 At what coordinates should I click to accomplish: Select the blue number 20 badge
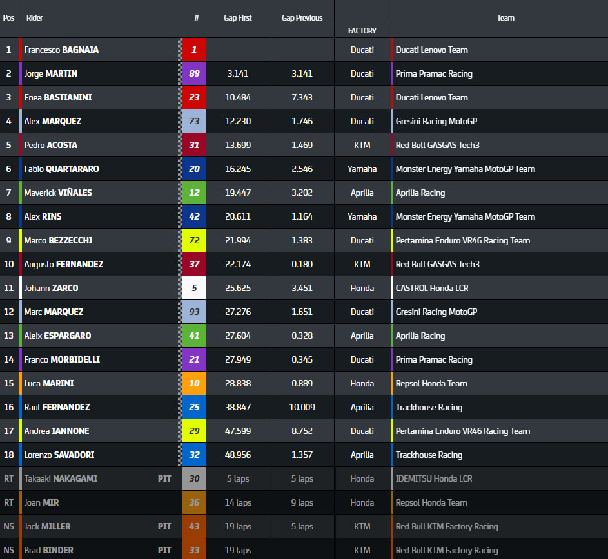(x=194, y=169)
